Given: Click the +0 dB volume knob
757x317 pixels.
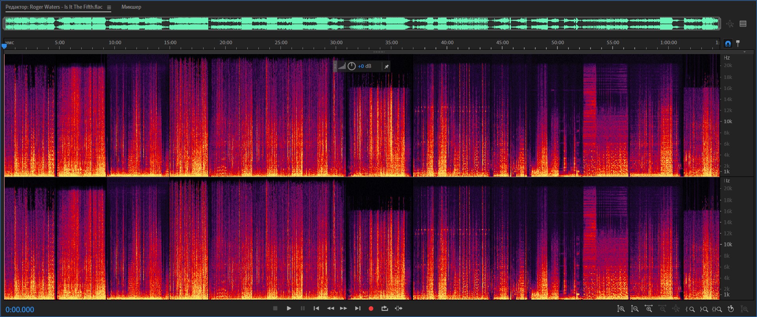Looking at the screenshot, I should 351,66.
